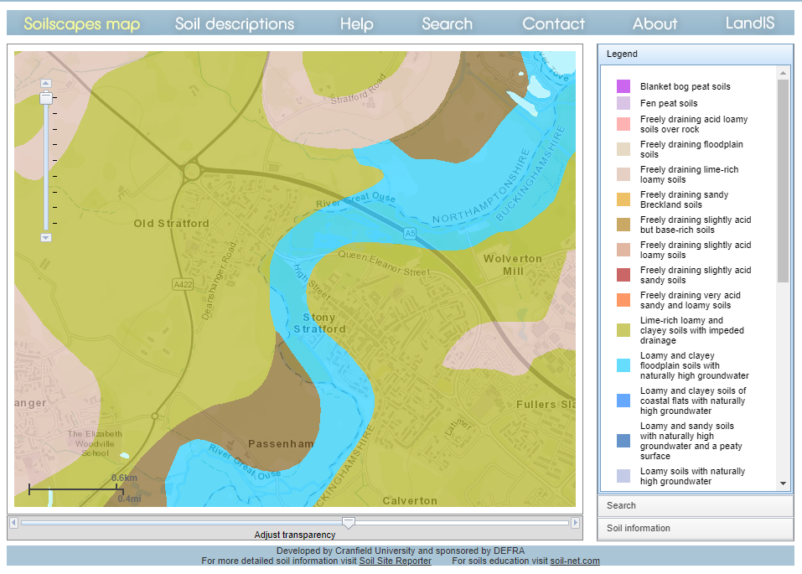
Task: Click the zoom out arrow on map
Action: point(46,237)
